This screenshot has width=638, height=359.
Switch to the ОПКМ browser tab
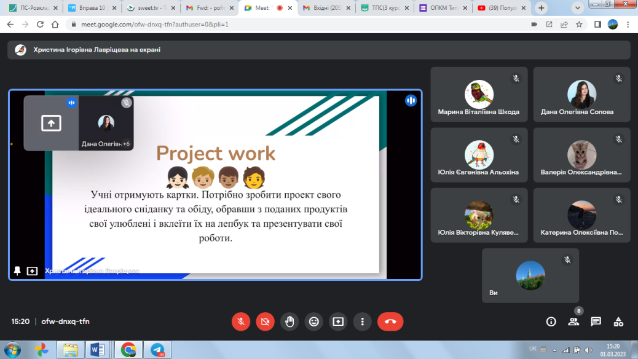(444, 8)
